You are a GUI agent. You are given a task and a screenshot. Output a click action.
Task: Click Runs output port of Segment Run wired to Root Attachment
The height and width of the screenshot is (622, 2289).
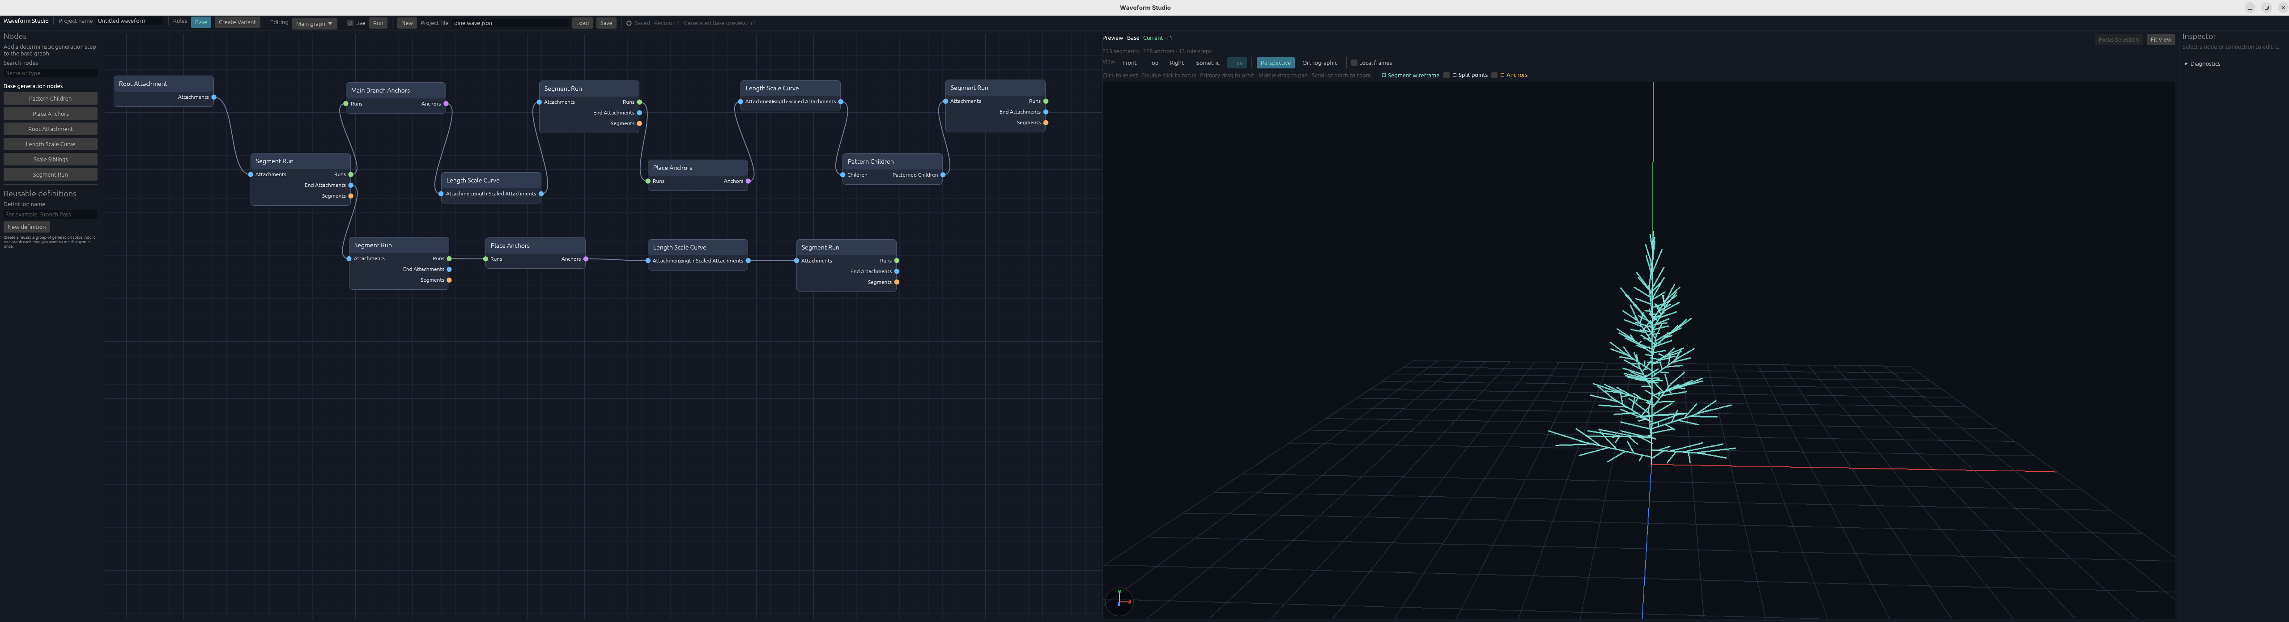click(x=351, y=174)
